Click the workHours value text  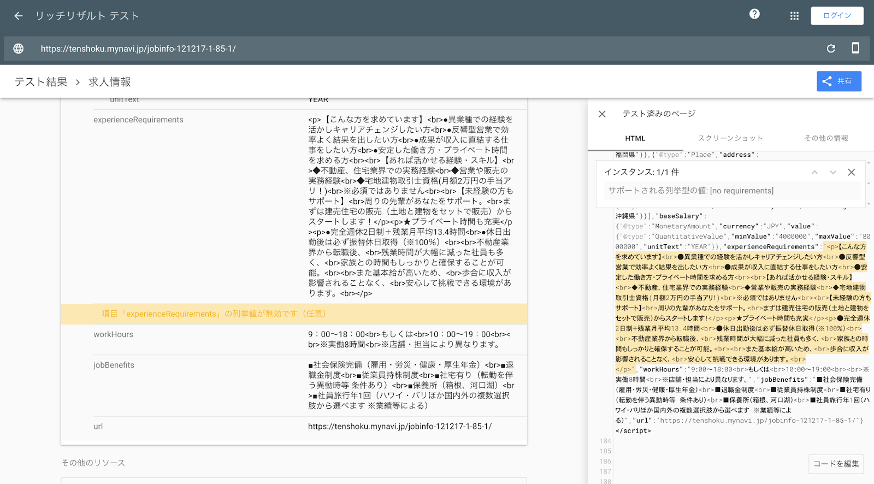point(410,339)
